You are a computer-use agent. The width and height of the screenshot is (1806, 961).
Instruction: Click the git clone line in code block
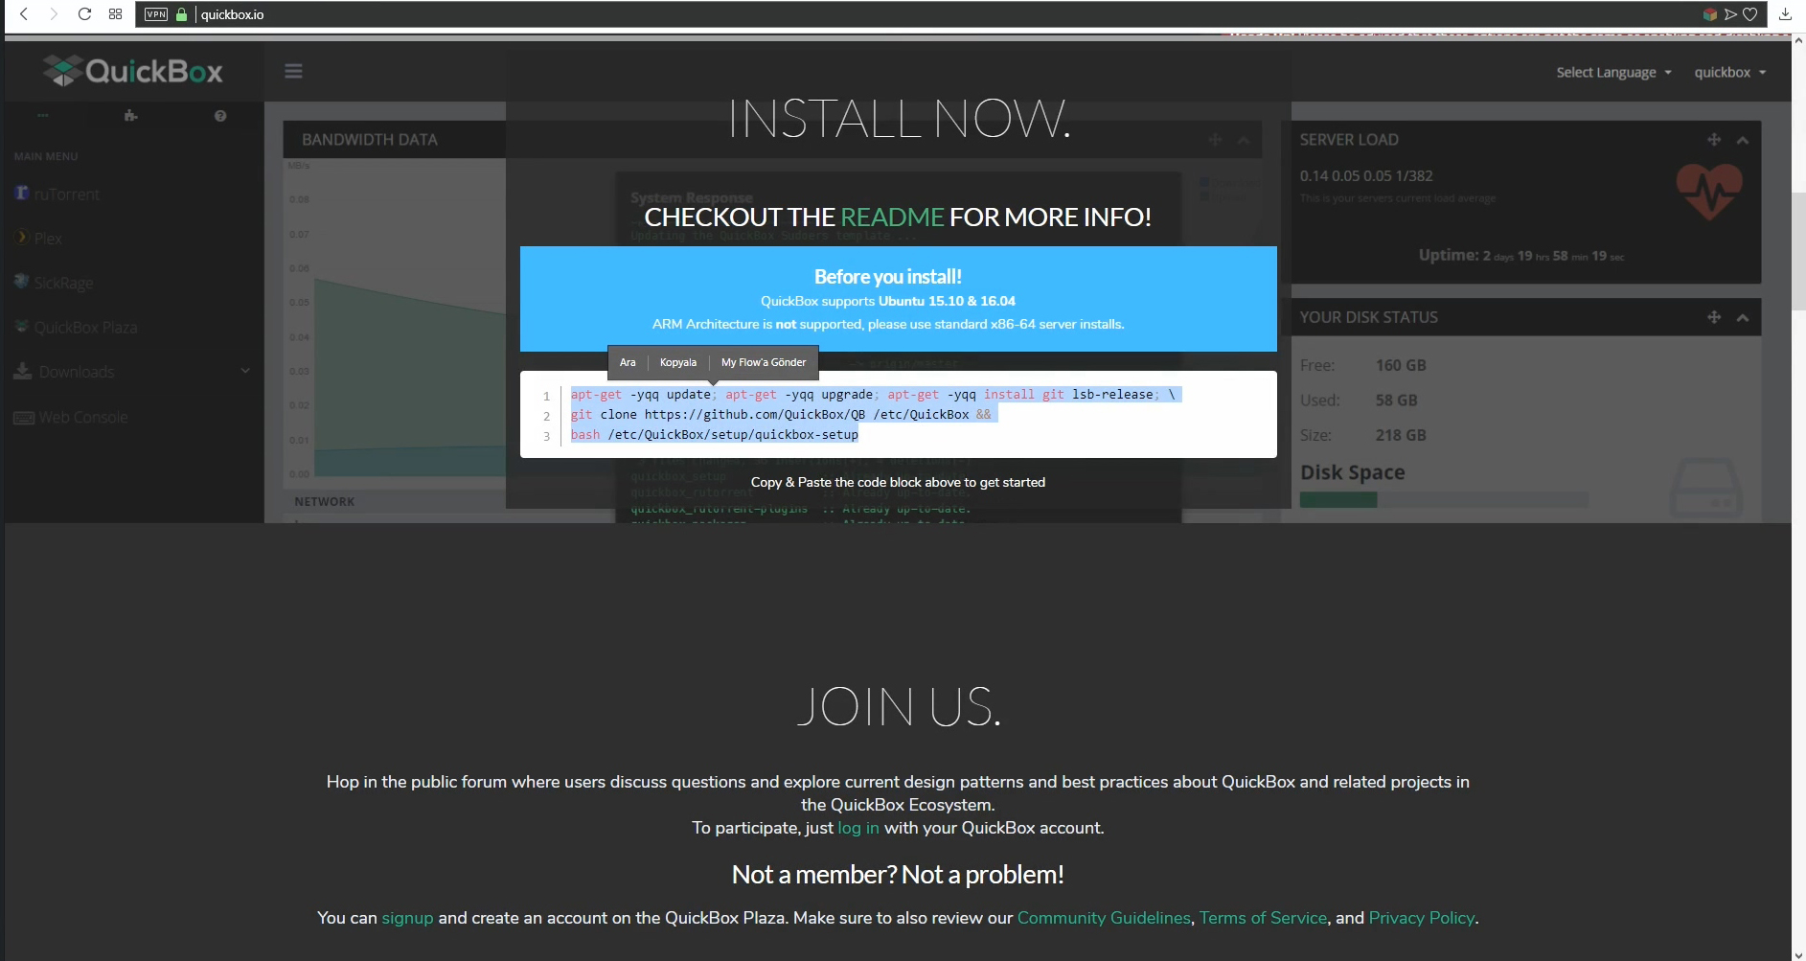784,415
